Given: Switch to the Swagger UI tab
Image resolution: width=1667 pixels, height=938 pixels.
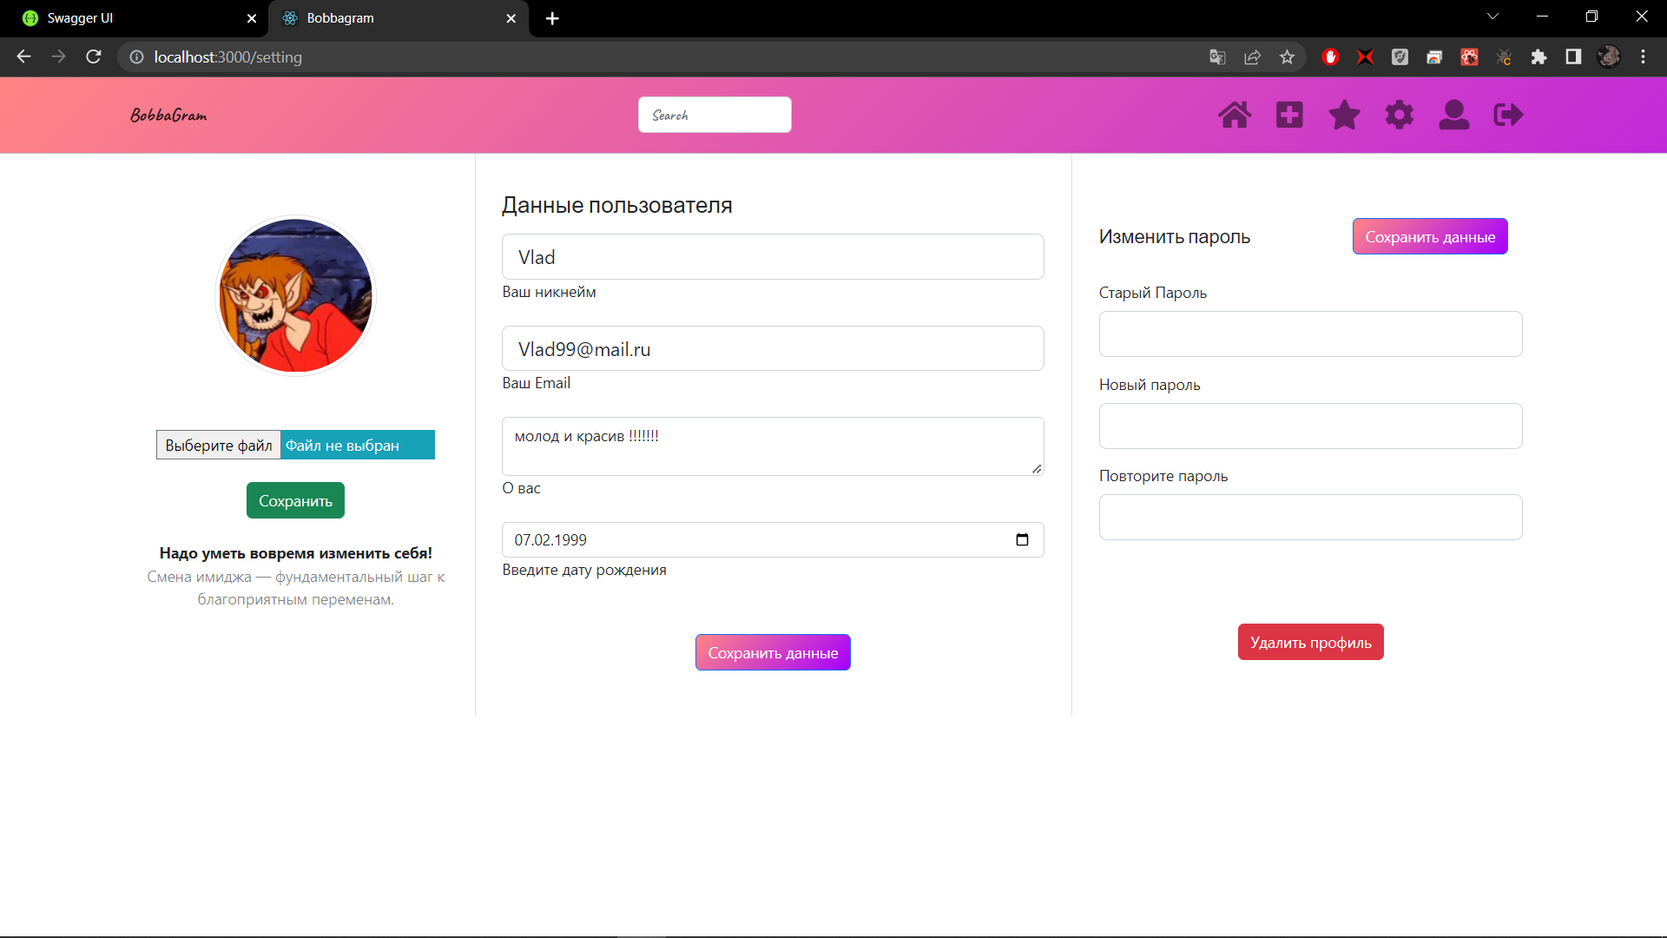Looking at the screenshot, I should click(x=130, y=18).
